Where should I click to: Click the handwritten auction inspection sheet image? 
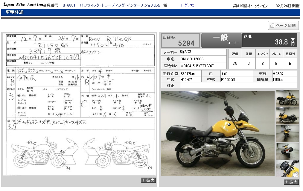coord(79,104)
